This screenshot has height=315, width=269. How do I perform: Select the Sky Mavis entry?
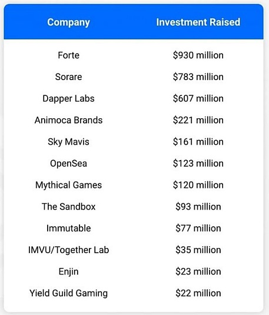(x=68, y=142)
